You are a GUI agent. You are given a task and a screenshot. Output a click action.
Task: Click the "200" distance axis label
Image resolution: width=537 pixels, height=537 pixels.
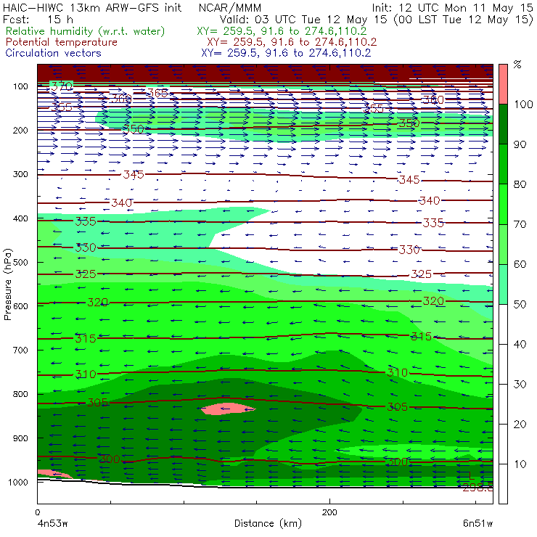point(329,512)
